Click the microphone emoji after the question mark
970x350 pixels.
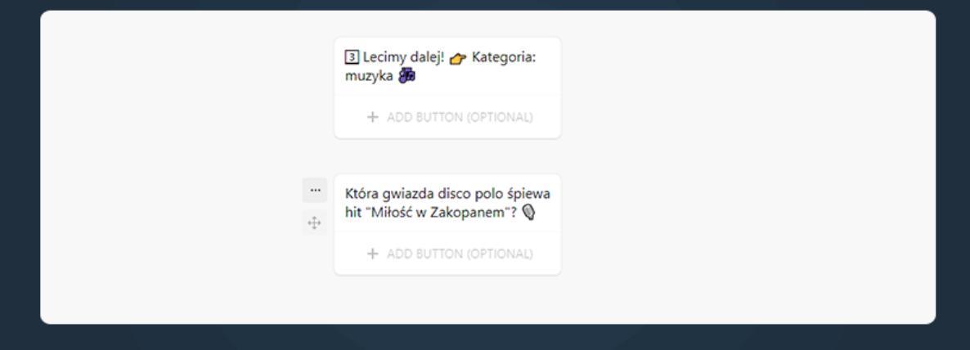click(528, 212)
